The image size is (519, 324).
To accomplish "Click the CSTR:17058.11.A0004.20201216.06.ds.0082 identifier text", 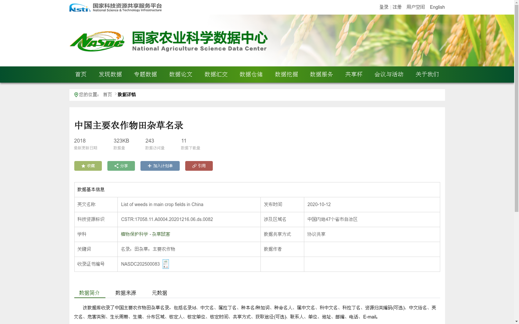I will pos(167,219).
